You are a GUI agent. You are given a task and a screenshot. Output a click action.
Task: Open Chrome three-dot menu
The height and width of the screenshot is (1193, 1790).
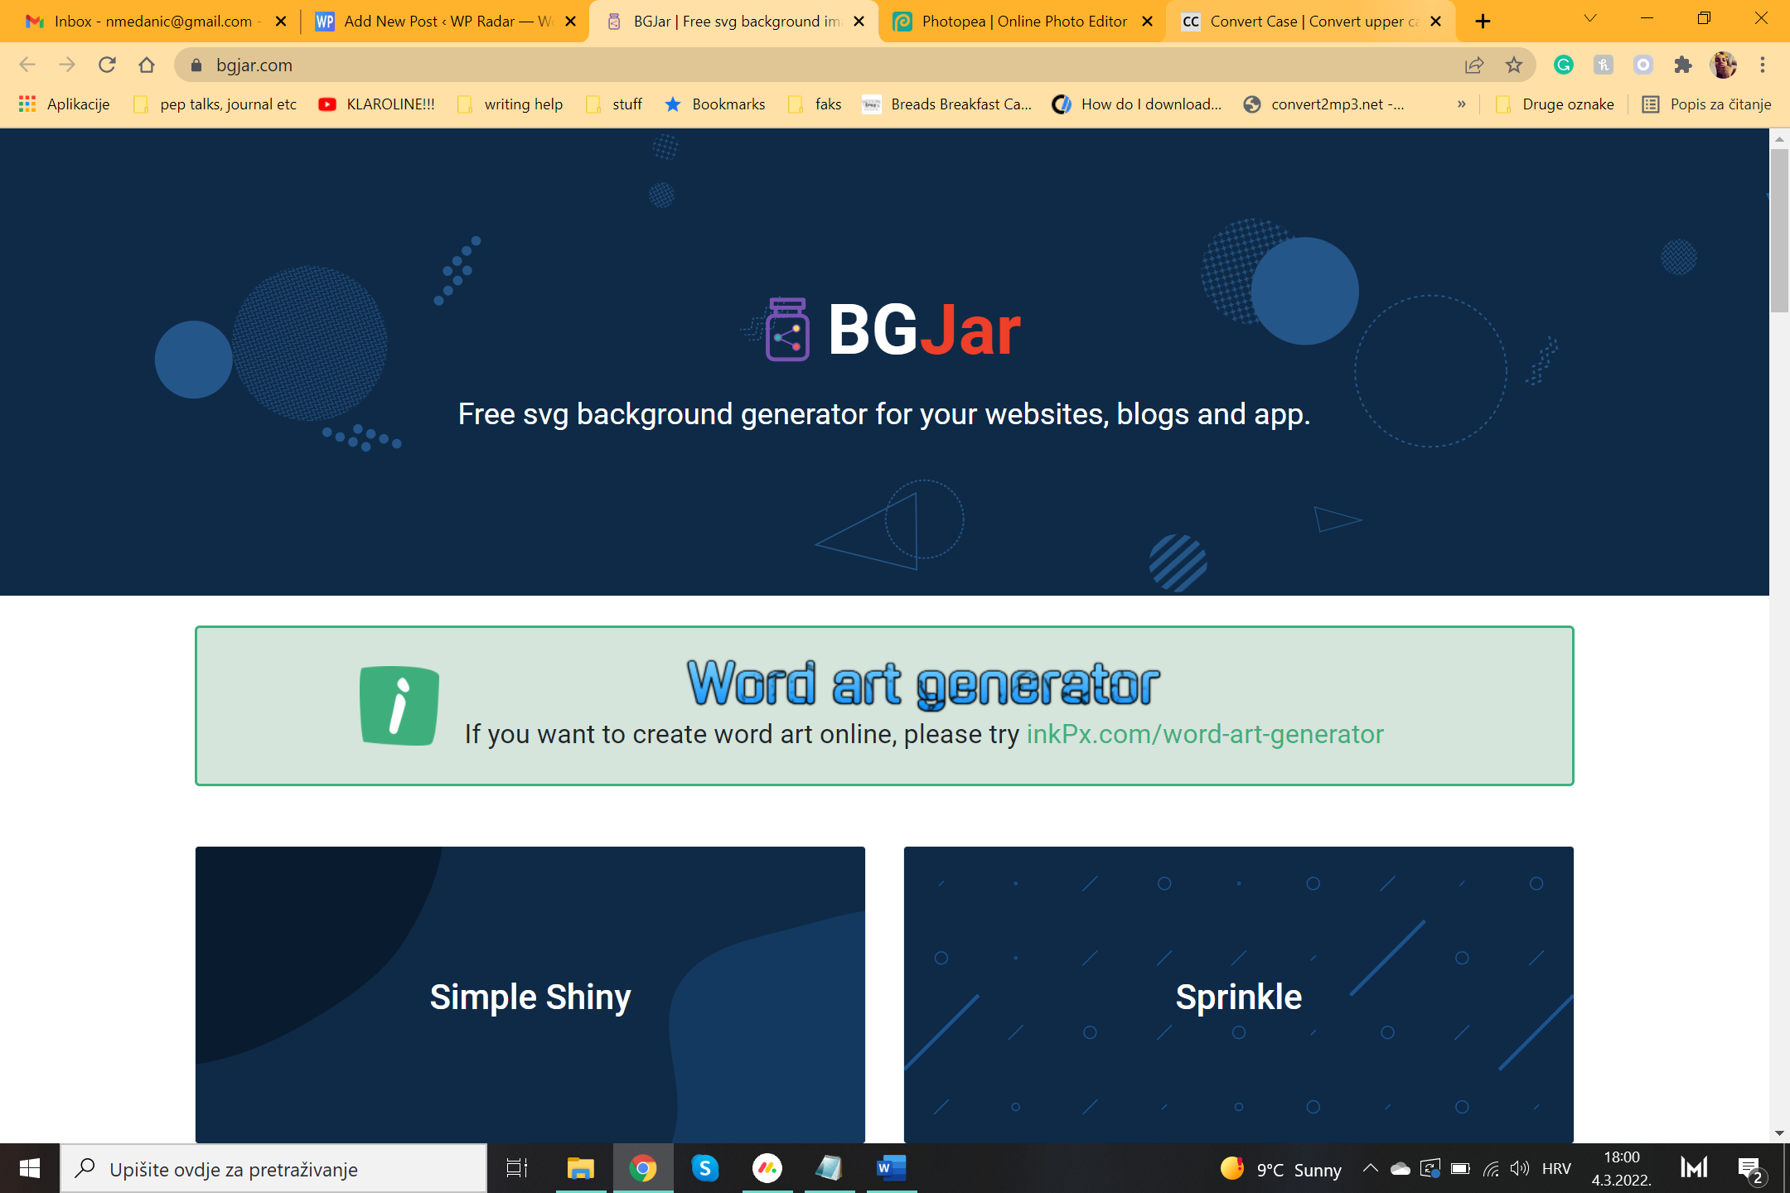(1763, 65)
